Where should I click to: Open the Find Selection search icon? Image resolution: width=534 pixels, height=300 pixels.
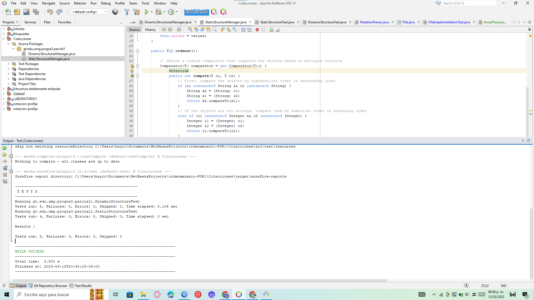(x=190, y=30)
